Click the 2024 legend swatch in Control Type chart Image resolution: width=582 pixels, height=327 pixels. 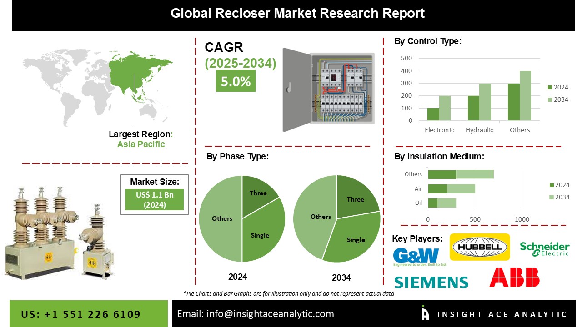pyautogui.click(x=550, y=88)
